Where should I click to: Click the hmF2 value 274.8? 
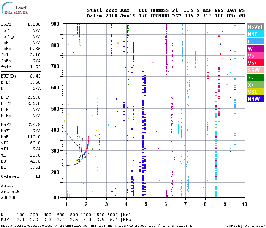coord(34,125)
